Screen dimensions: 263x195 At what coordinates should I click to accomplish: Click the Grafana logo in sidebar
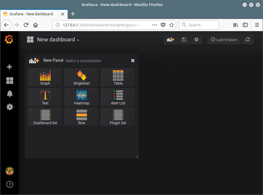tap(9, 39)
